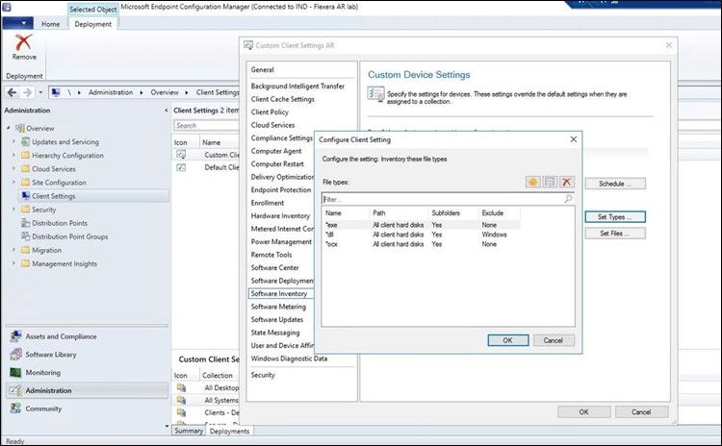The image size is (722, 446).
Task: Switch to the Home ribbon tab
Action: click(51, 24)
